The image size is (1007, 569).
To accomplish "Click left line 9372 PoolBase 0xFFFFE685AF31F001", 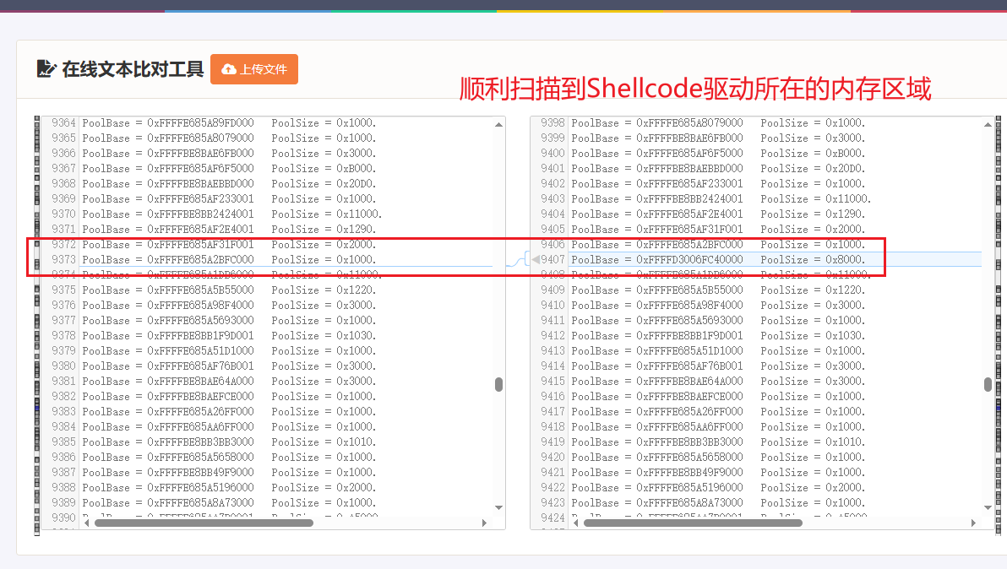I will pyautogui.click(x=168, y=245).
